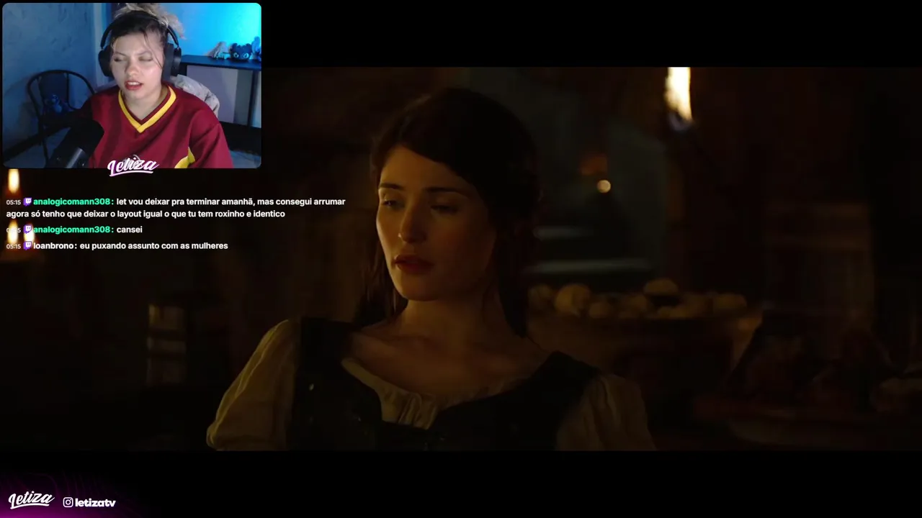Click the Twitch badge next to loanbrono

tap(28, 246)
